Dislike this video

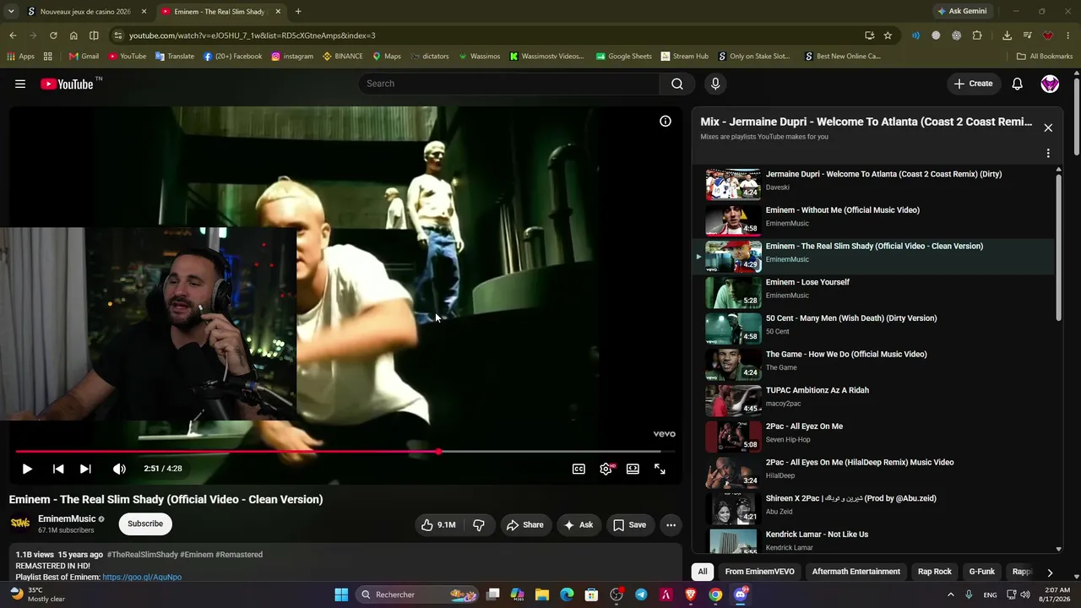point(479,524)
